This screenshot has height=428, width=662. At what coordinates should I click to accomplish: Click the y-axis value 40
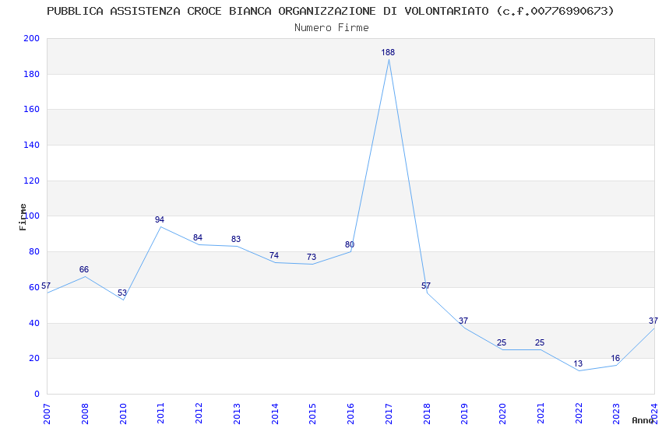pyautogui.click(x=34, y=323)
